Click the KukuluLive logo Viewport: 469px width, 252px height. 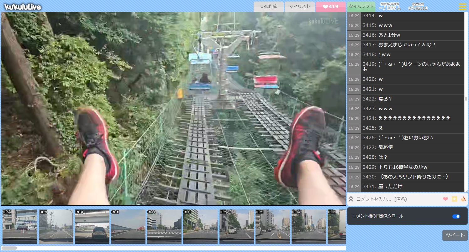pos(23,7)
